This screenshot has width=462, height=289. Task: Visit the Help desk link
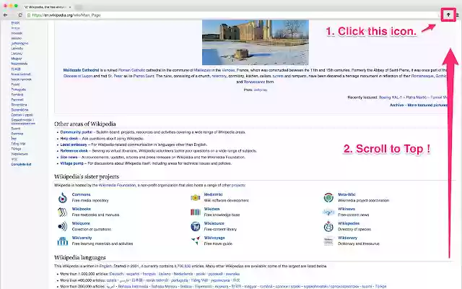(x=69, y=138)
